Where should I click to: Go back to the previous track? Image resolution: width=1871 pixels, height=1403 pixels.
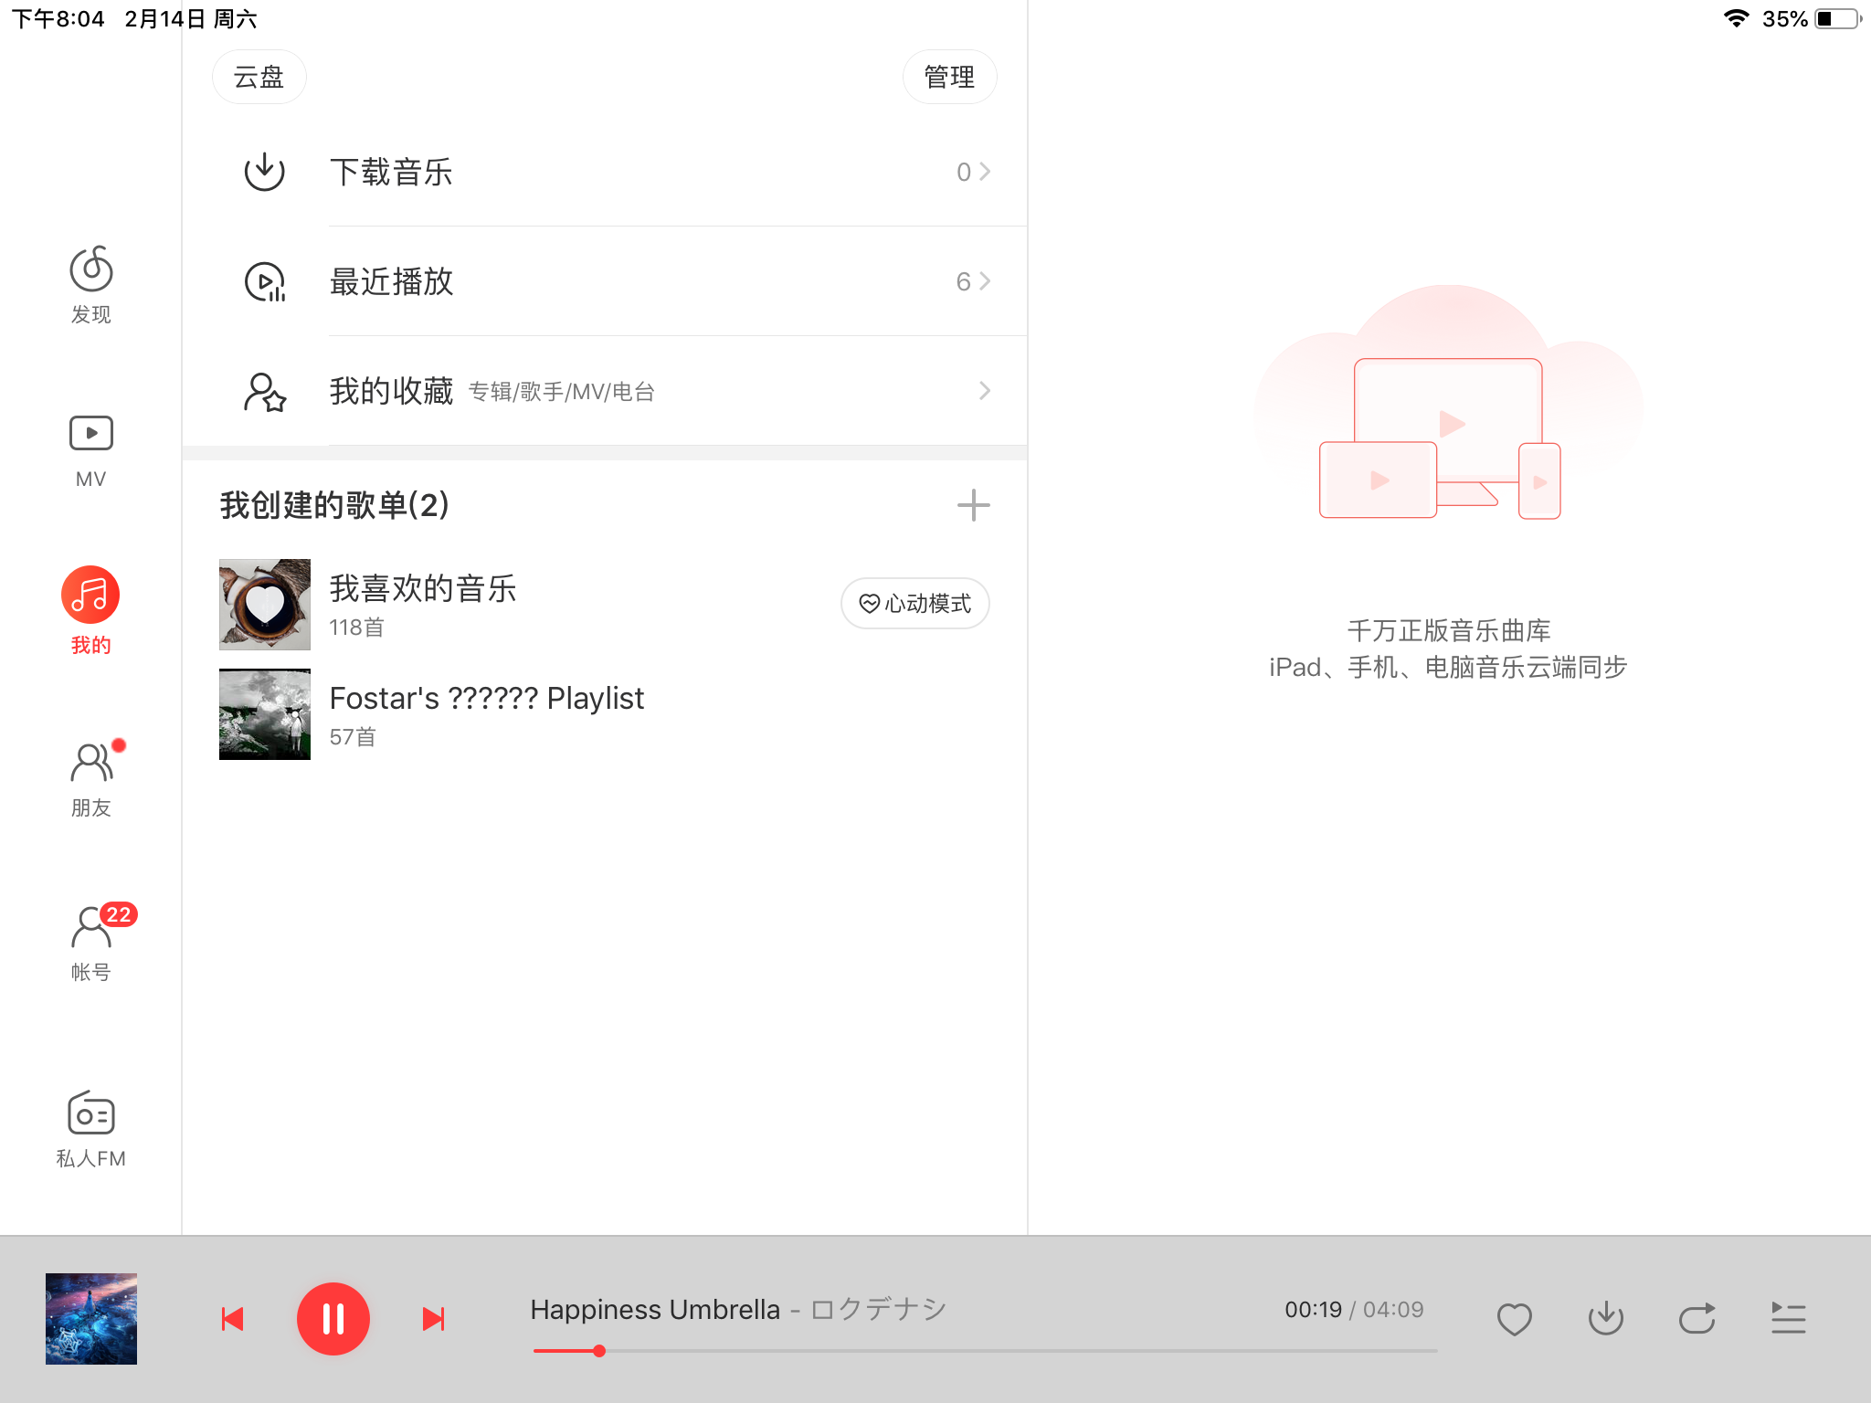(233, 1318)
